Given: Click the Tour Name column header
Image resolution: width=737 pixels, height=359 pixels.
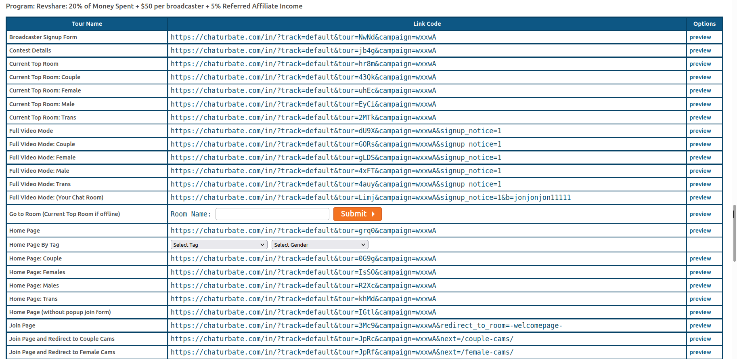Looking at the screenshot, I should coord(87,24).
